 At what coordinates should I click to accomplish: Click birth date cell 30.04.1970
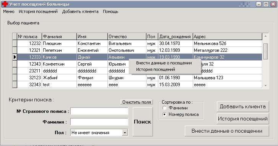176,43
